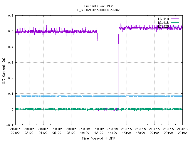Click the y-axis tick value 0.4
Image resolution: width=188 pixels, height=141 pixels.
11,47
